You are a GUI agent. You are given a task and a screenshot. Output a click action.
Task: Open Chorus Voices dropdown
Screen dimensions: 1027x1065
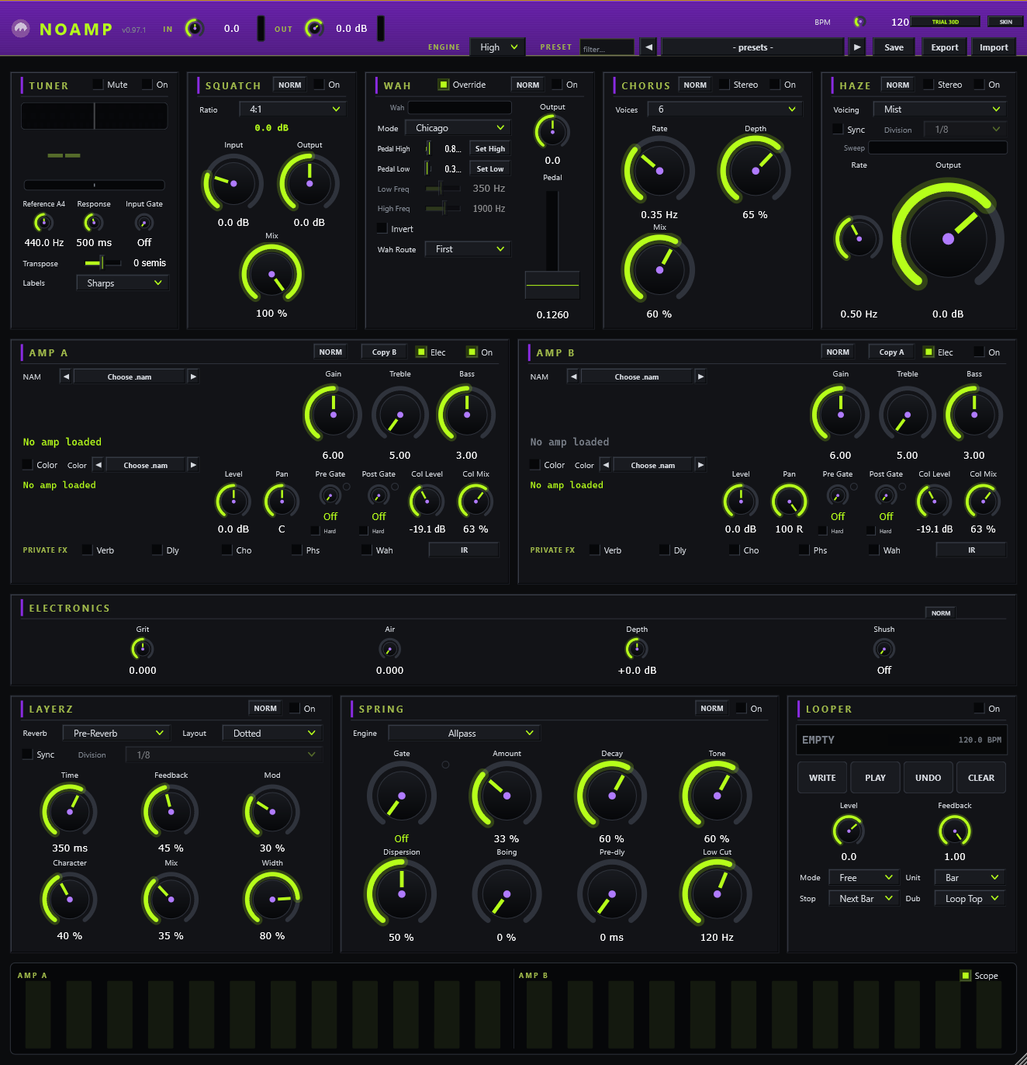[x=724, y=109]
